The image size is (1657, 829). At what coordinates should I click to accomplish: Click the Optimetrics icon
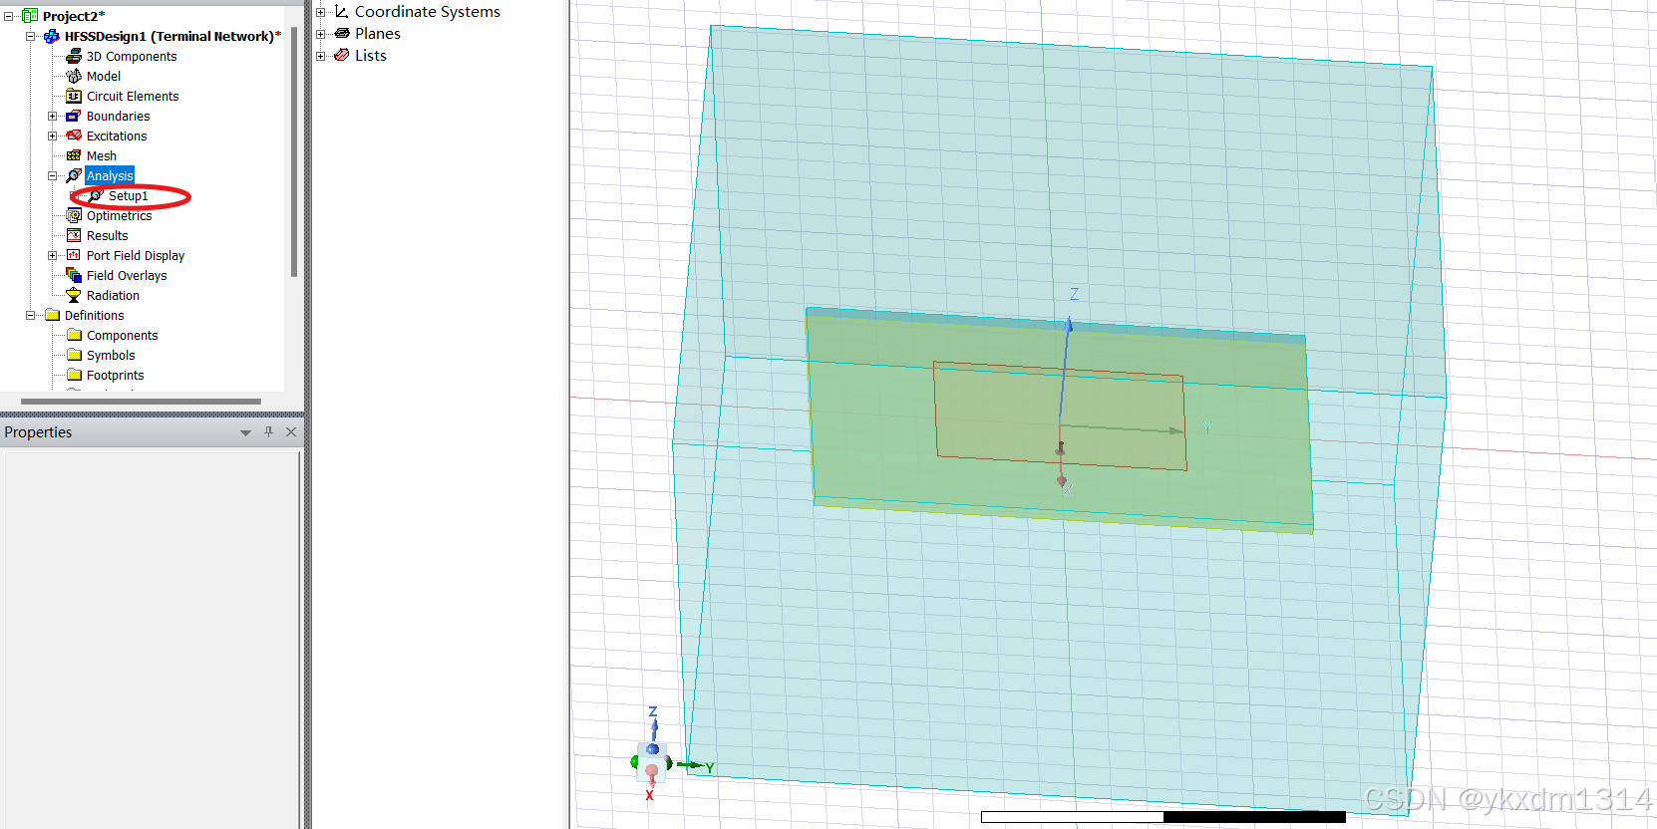coord(74,215)
